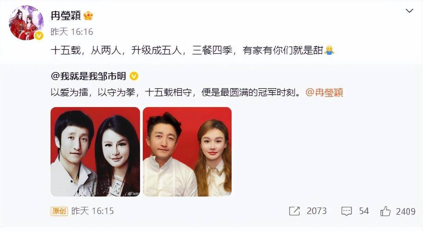423x231 pixels.
Task: Click the 原创 original tag
Action: click(x=59, y=211)
